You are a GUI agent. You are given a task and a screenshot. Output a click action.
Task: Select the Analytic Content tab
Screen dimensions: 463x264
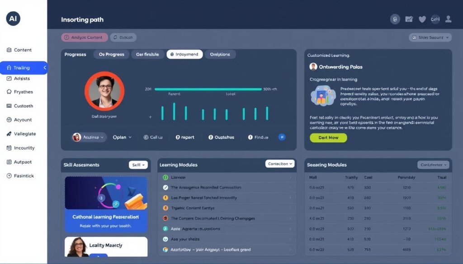click(84, 37)
